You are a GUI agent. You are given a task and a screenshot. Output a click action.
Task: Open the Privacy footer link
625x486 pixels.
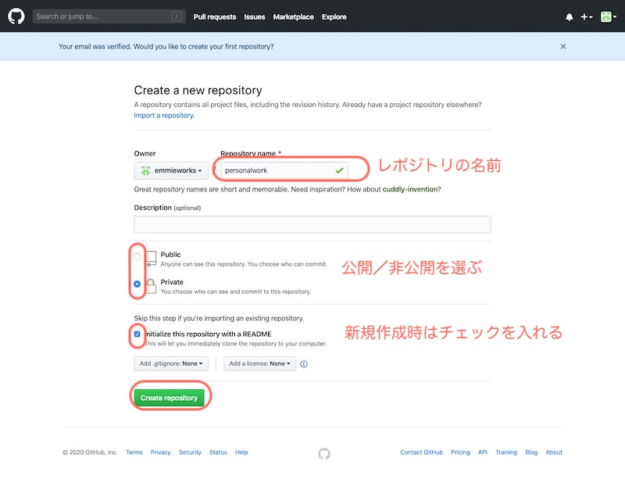(x=161, y=452)
